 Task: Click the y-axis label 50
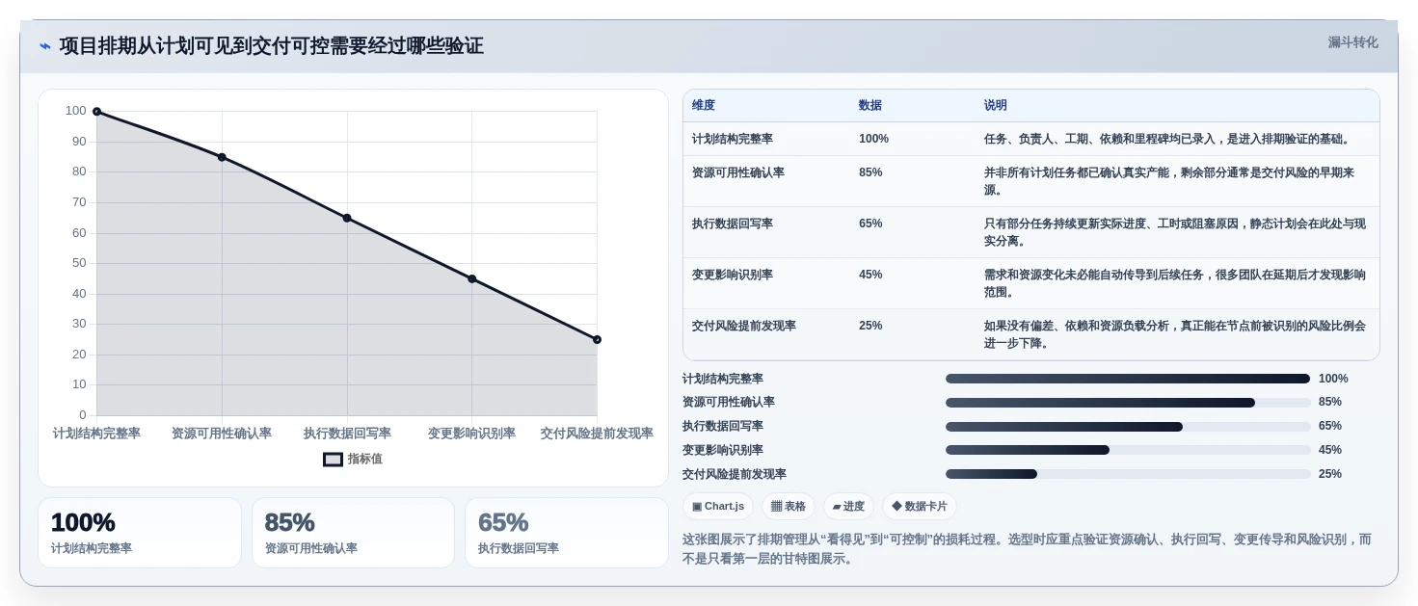pyautogui.click(x=79, y=263)
